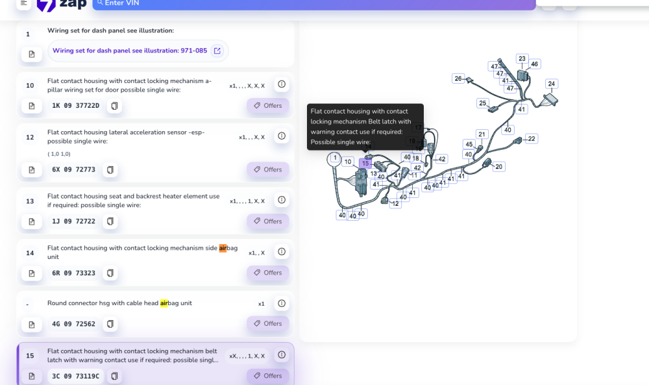The width and height of the screenshot is (649, 385).
Task: Select item 13 seat heater element description
Action: click(x=133, y=201)
